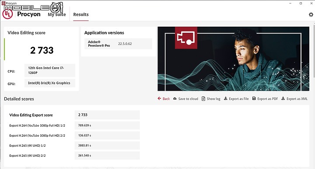Click the Show log document icon
The width and height of the screenshot is (315, 169).
(203, 99)
